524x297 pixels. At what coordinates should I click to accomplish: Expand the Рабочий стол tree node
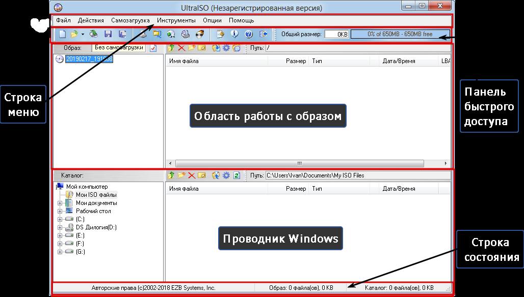[x=60, y=211]
